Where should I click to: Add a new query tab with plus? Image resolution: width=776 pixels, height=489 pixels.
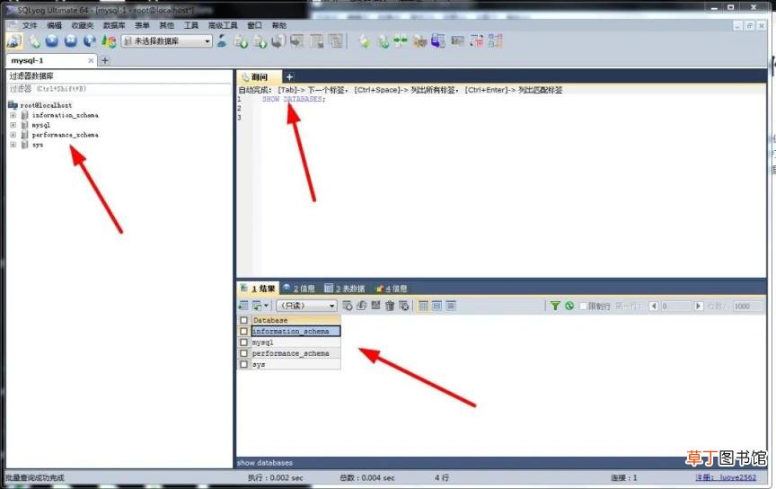[x=289, y=76]
